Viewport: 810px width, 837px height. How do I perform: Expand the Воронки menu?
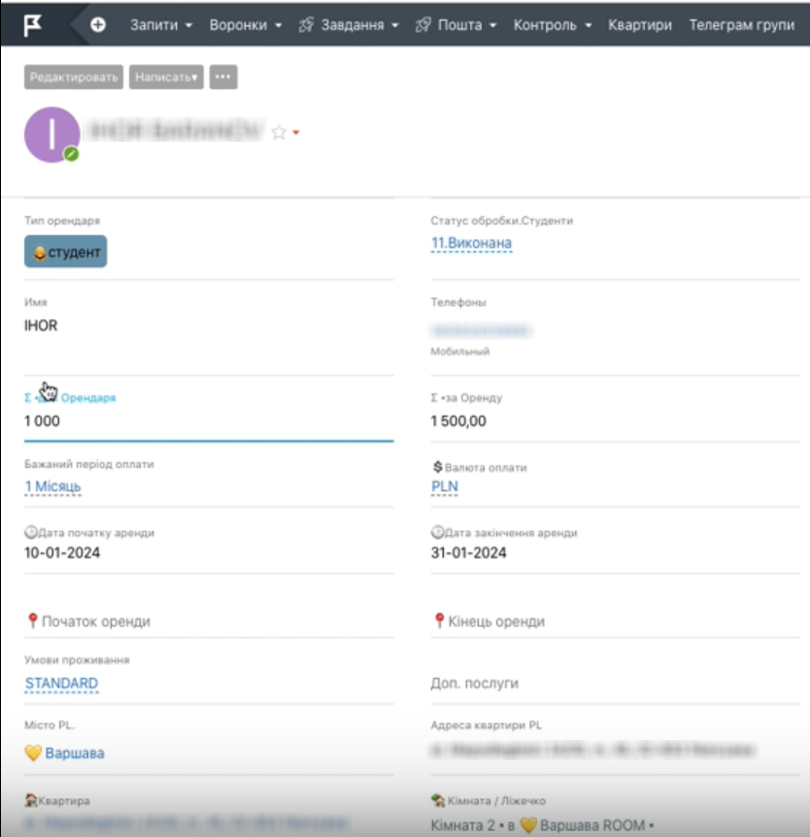(245, 24)
